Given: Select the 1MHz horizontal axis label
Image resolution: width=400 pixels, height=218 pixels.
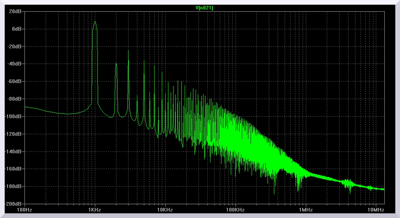Looking at the screenshot, I should coord(305,210).
